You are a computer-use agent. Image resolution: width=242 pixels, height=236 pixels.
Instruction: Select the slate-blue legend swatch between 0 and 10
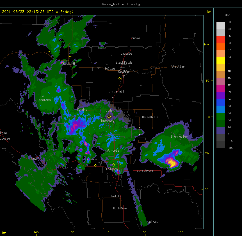coord(221,131)
